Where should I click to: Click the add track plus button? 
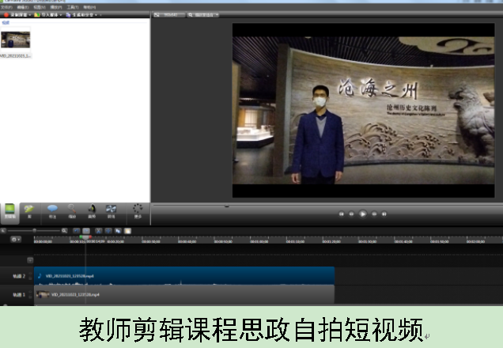[30, 259]
